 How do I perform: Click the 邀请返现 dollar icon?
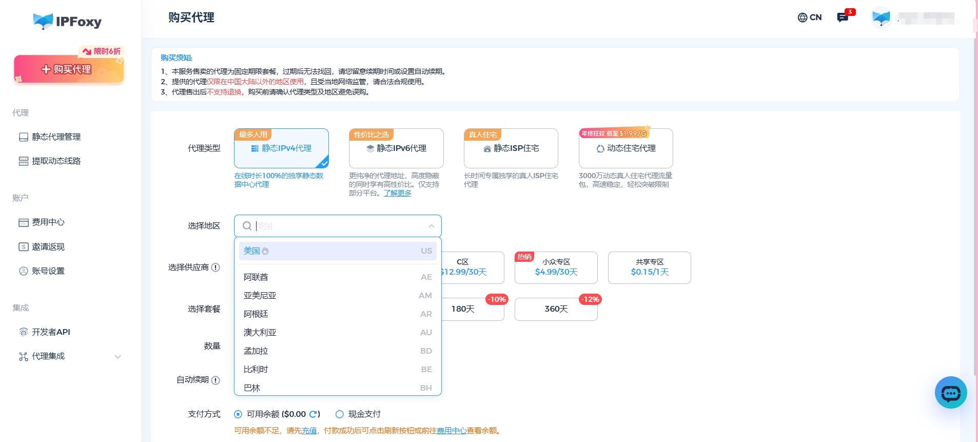(x=24, y=247)
